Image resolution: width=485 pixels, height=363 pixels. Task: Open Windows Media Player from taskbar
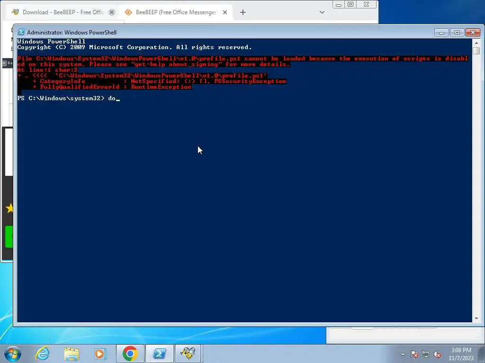[100, 354]
